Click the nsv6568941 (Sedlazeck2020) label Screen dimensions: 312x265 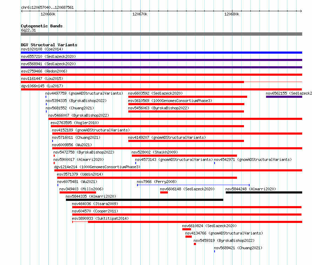pos(48,64)
